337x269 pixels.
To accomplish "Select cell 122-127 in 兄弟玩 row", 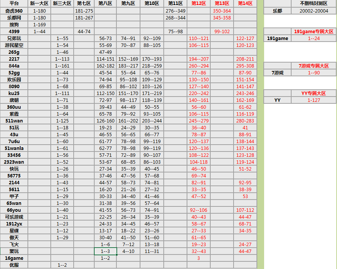I will tap(245, 38).
